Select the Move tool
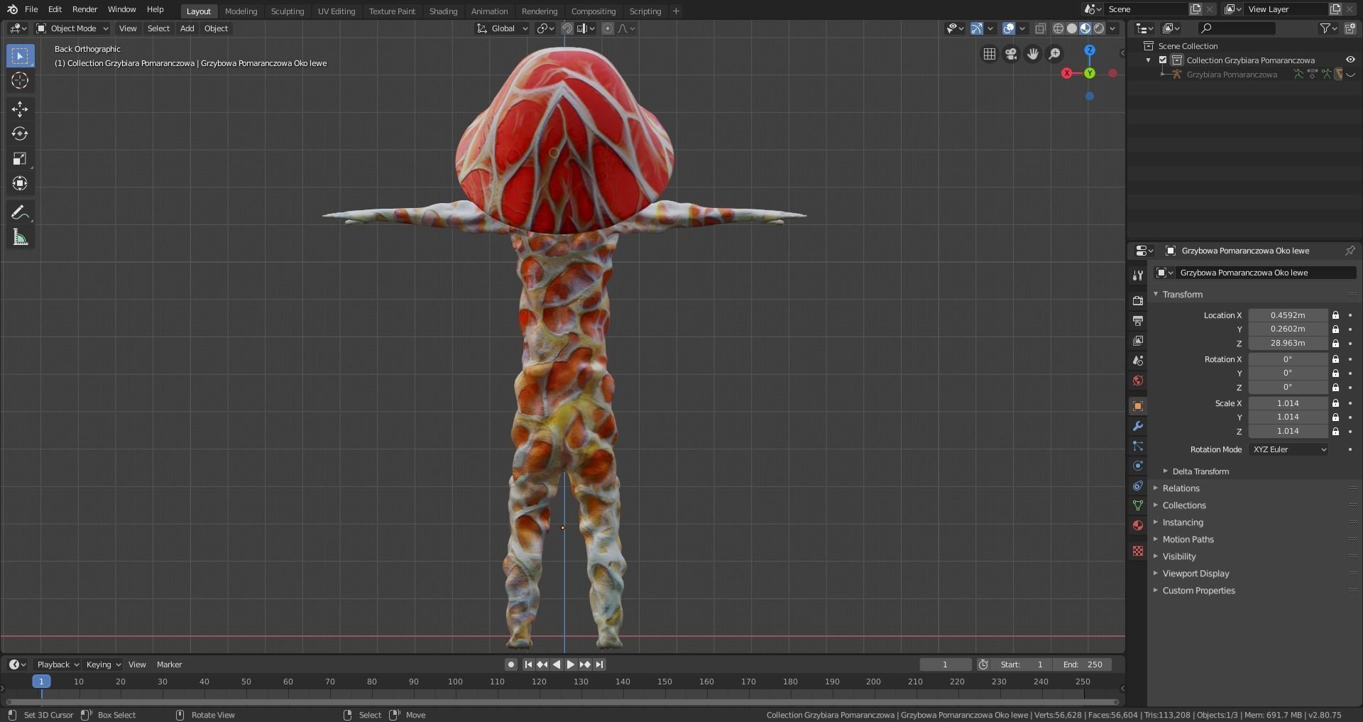 [20, 109]
